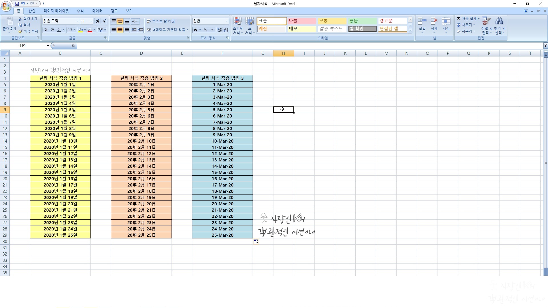Open the font name dropdown (맑은 고딕)
Screen dimensions: 548x308
77,21
